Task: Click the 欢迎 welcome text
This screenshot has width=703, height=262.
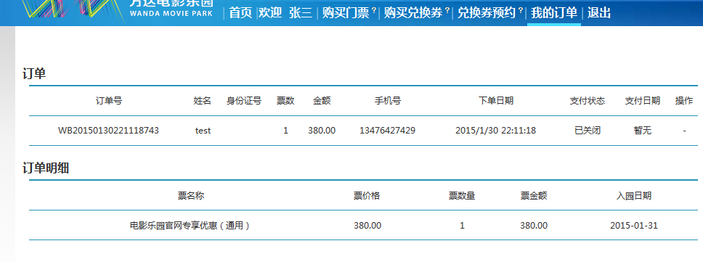Action: click(x=270, y=13)
